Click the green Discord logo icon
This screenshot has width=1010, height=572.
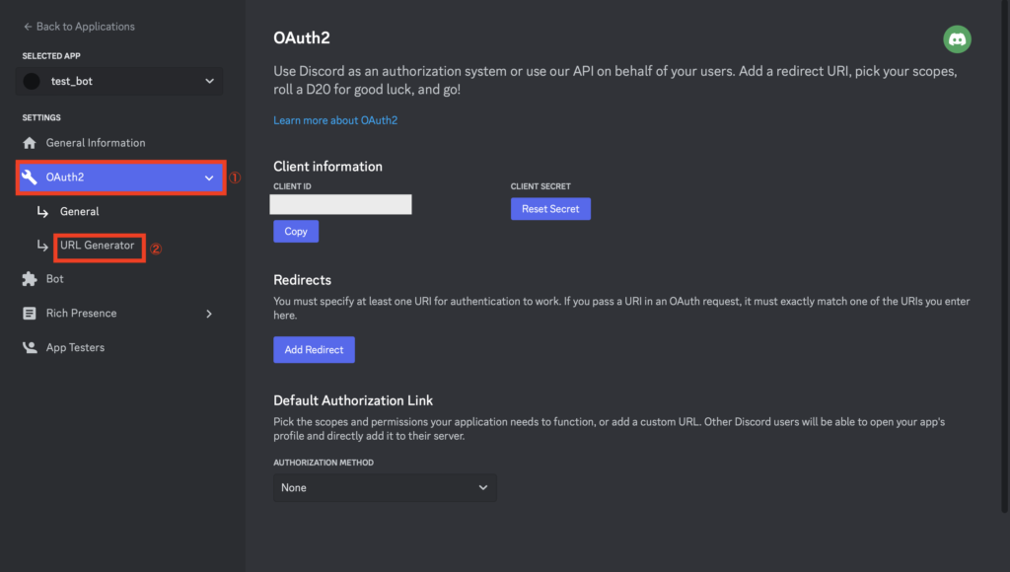click(x=958, y=38)
